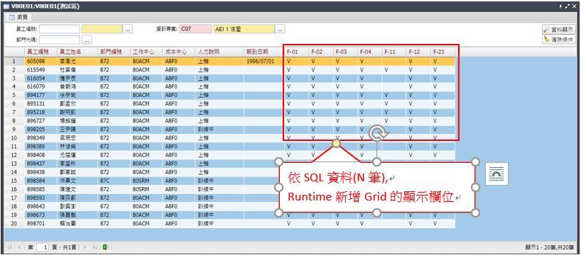Click the F-02 column header
Screen dimensions: 581x255
click(321, 52)
